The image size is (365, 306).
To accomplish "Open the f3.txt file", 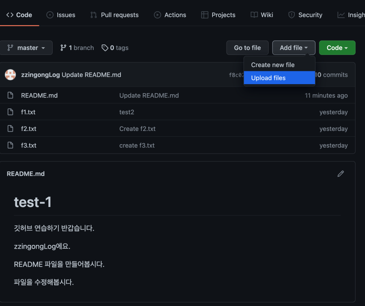I will coord(28,145).
